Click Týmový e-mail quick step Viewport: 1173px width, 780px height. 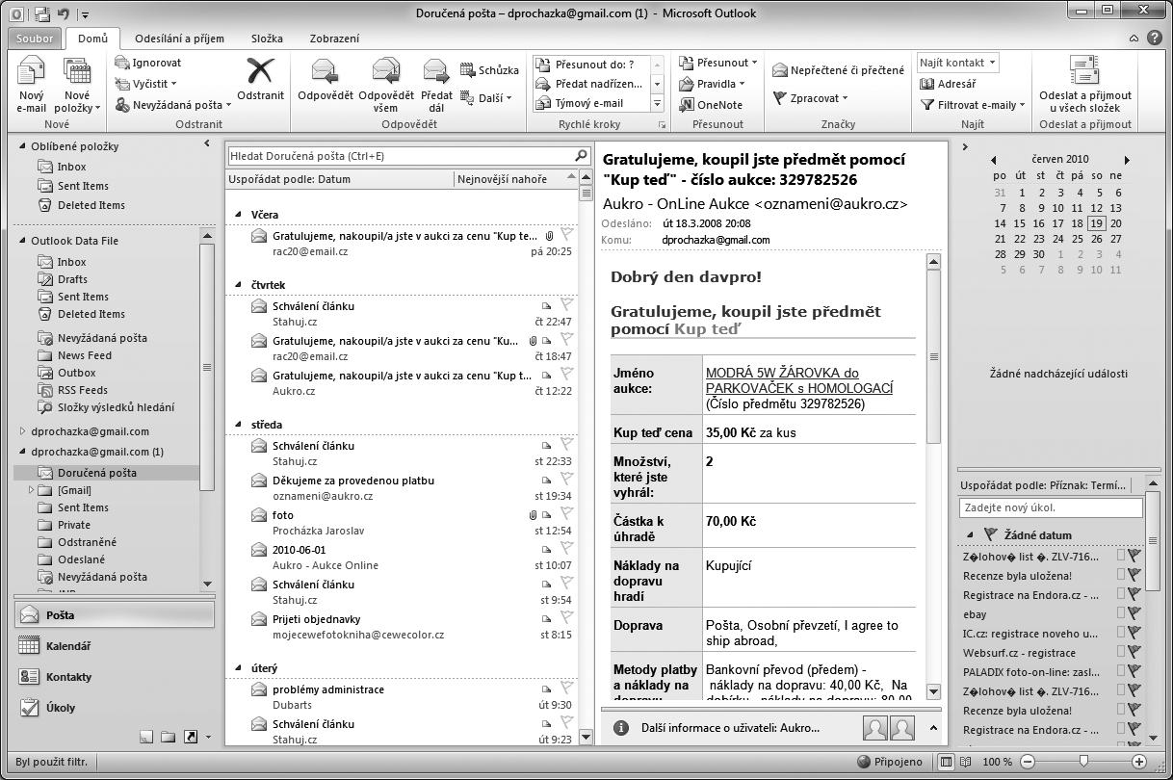(x=591, y=103)
